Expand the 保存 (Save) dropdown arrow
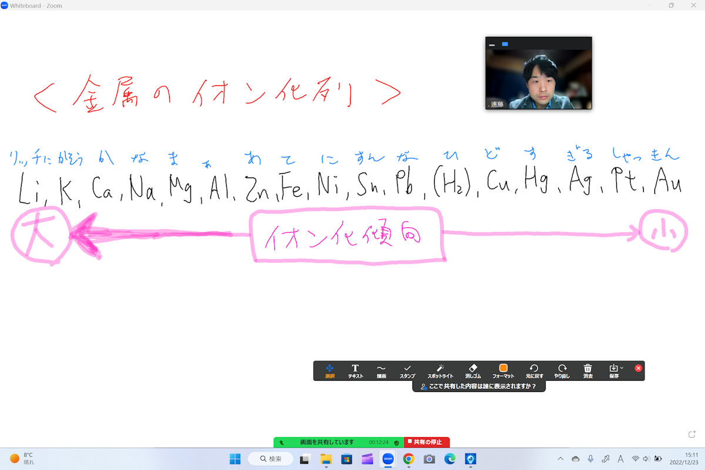The image size is (705, 470). pyautogui.click(x=622, y=368)
